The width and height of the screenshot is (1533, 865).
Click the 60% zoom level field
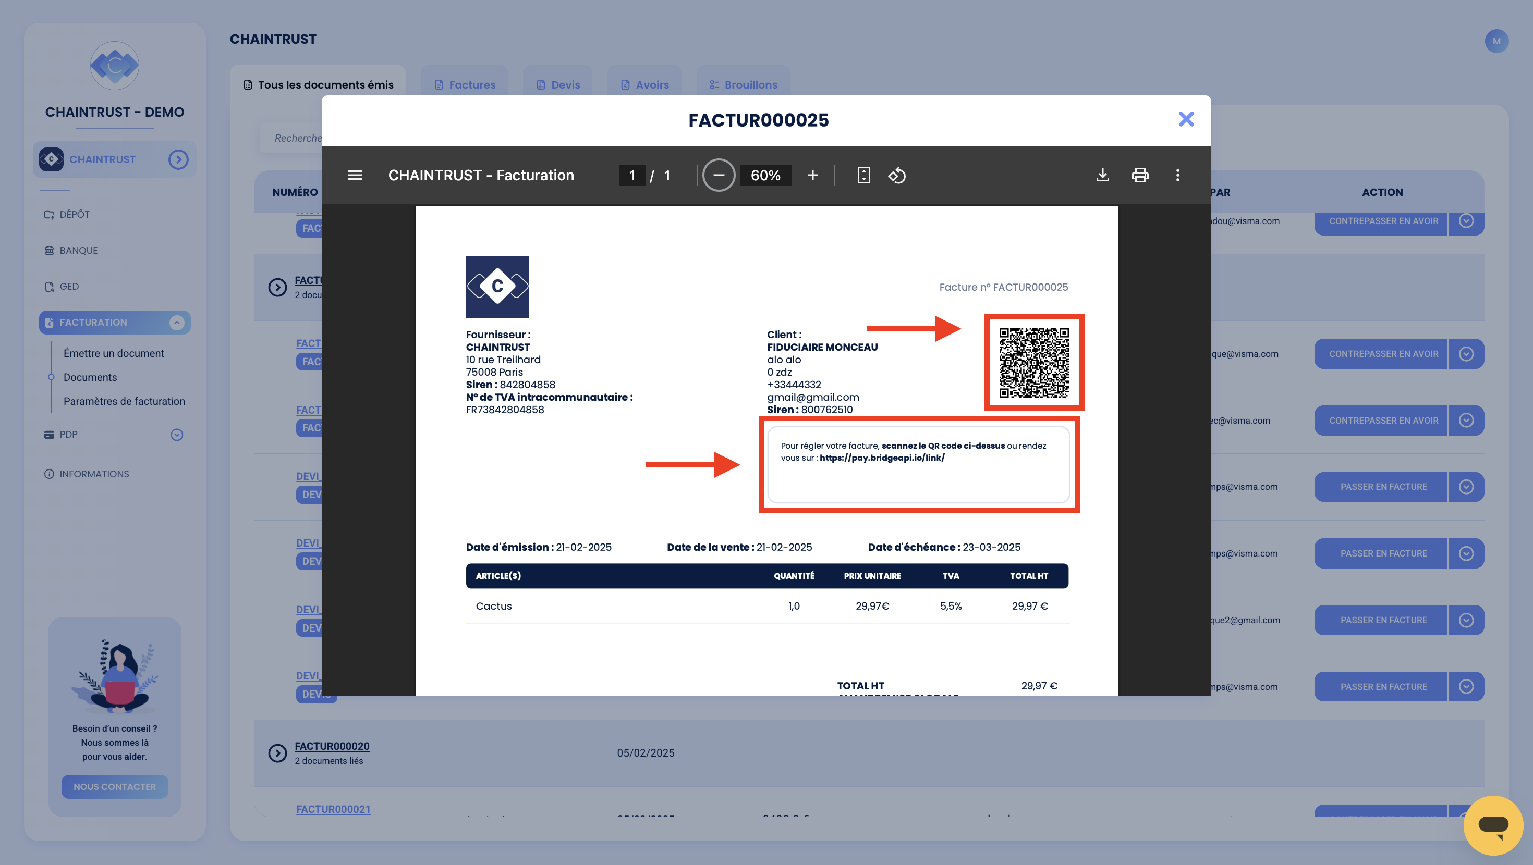[765, 175]
